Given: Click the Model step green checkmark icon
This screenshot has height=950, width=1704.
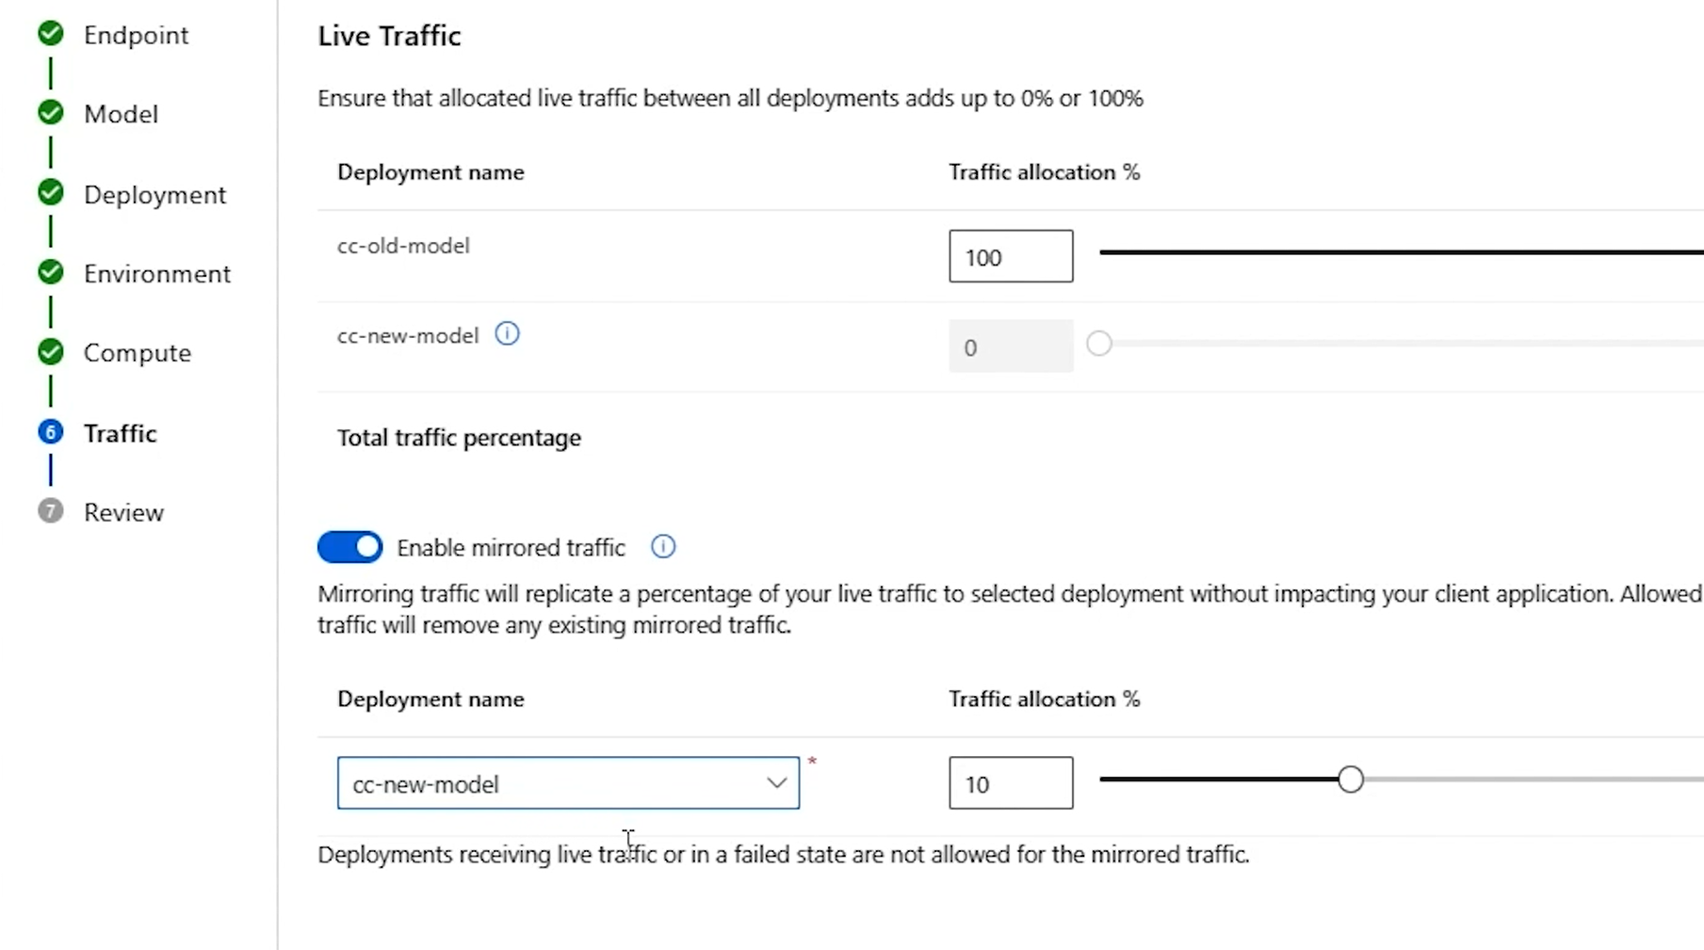Looking at the screenshot, I should pos(51,113).
